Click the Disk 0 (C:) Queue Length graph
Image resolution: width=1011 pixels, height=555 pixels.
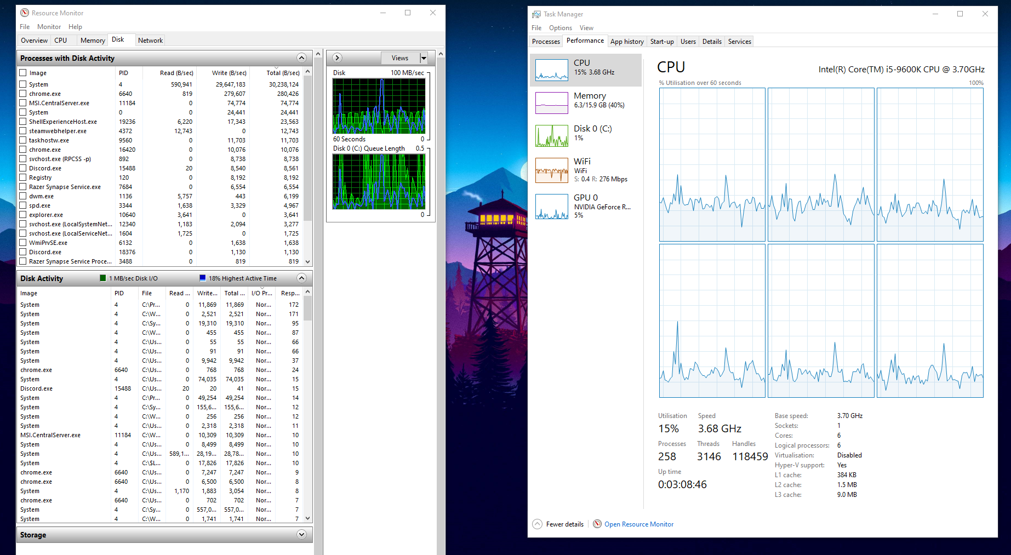coord(379,181)
